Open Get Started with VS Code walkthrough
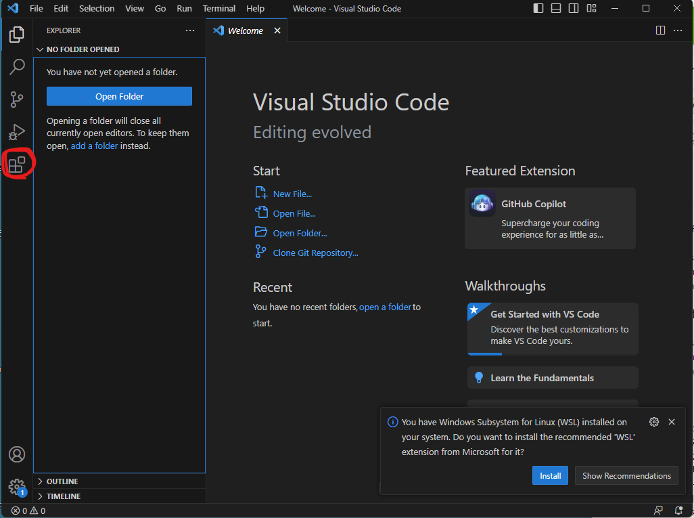Screen dimensions: 694x518 click(x=553, y=329)
